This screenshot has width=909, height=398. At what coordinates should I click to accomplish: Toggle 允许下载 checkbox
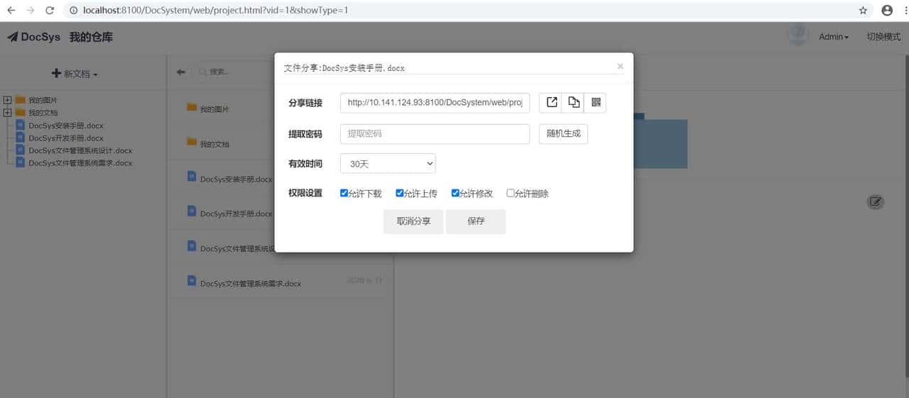point(344,193)
